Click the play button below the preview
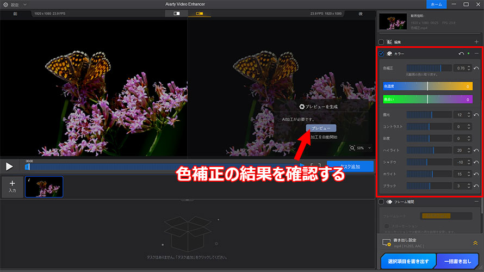This screenshot has height=272, width=484. (9, 166)
